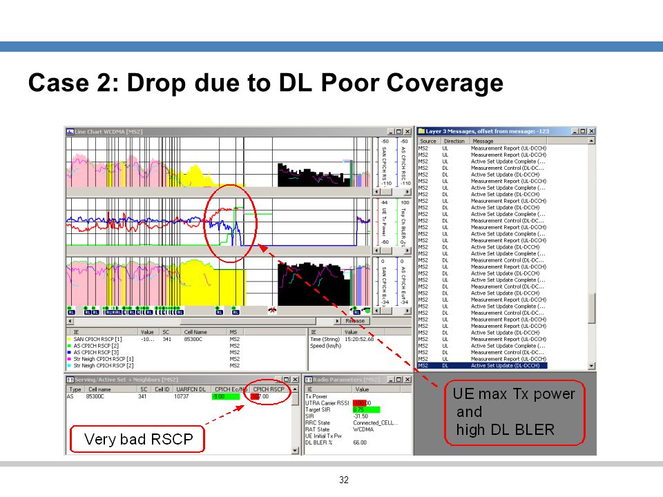Click right axis arrow under the AS CPICH RSCP scale
The width and height of the screenshot is (663, 497).
[x=407, y=192]
